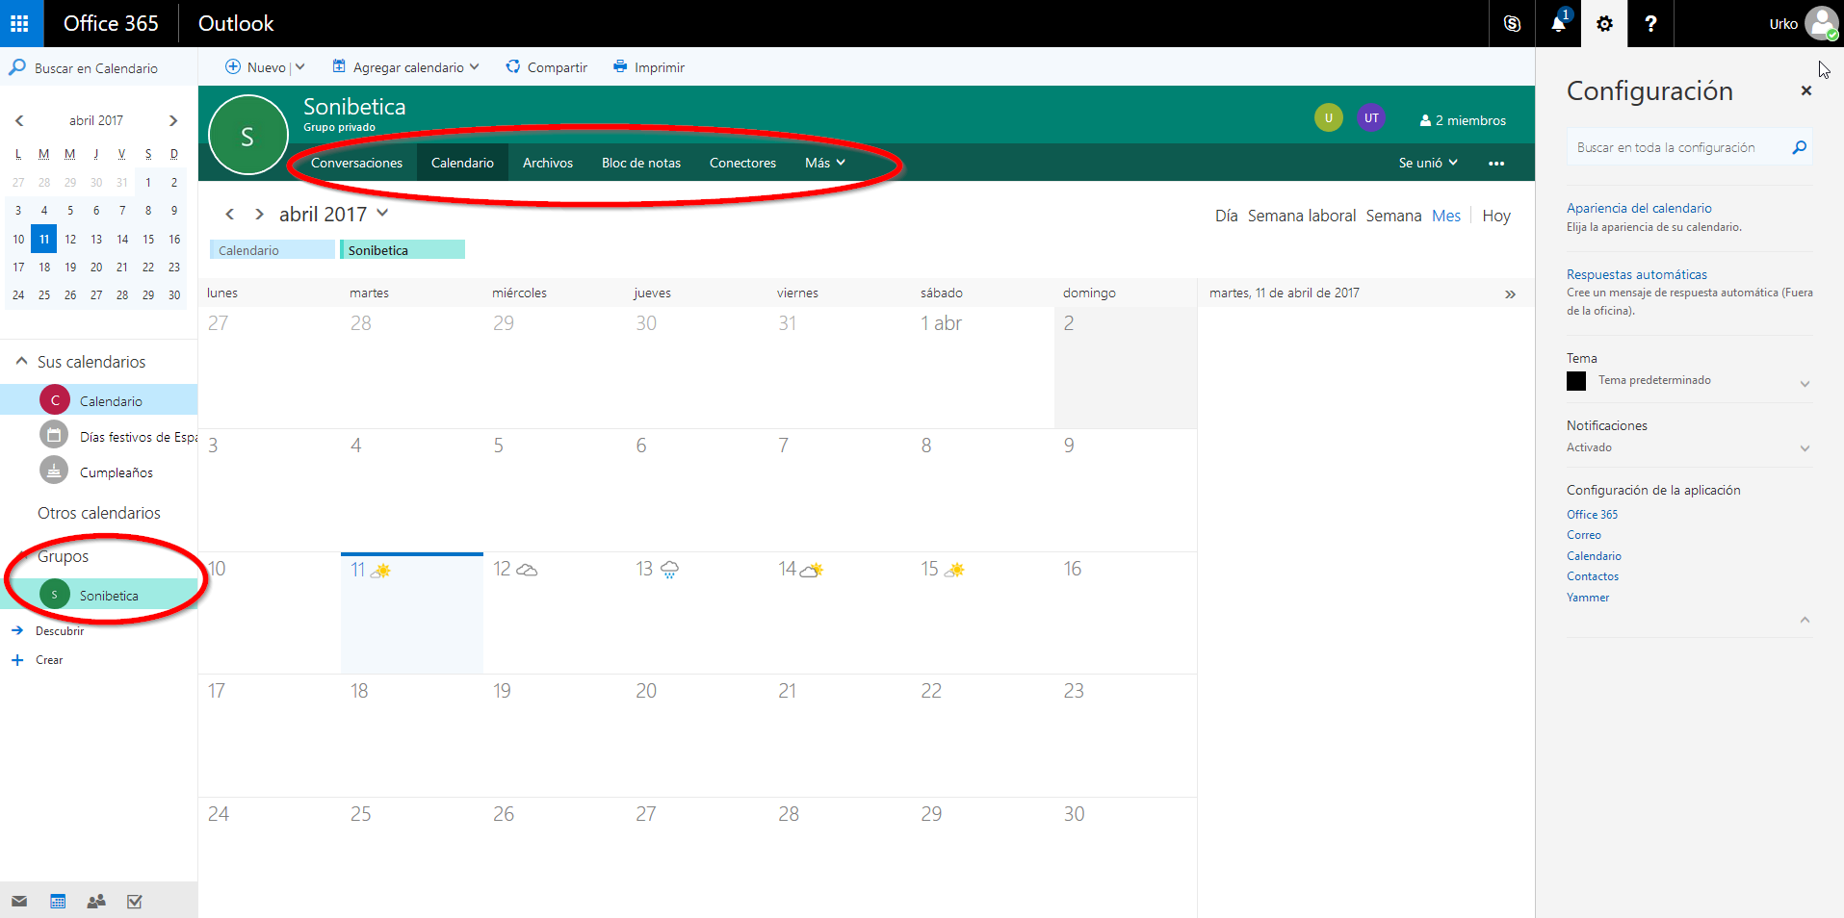Toggle Días festivos de España calendar
The image size is (1844, 918).
point(98,436)
